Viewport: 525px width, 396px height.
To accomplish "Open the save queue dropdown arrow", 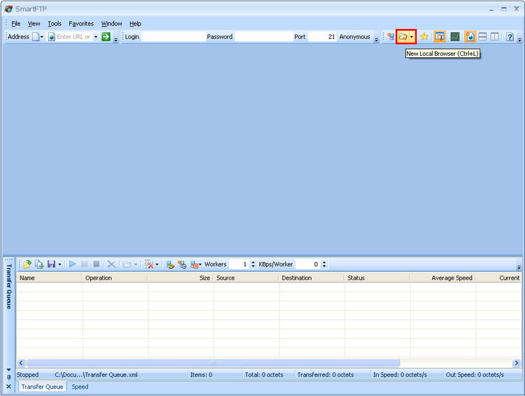I will 60,265.
